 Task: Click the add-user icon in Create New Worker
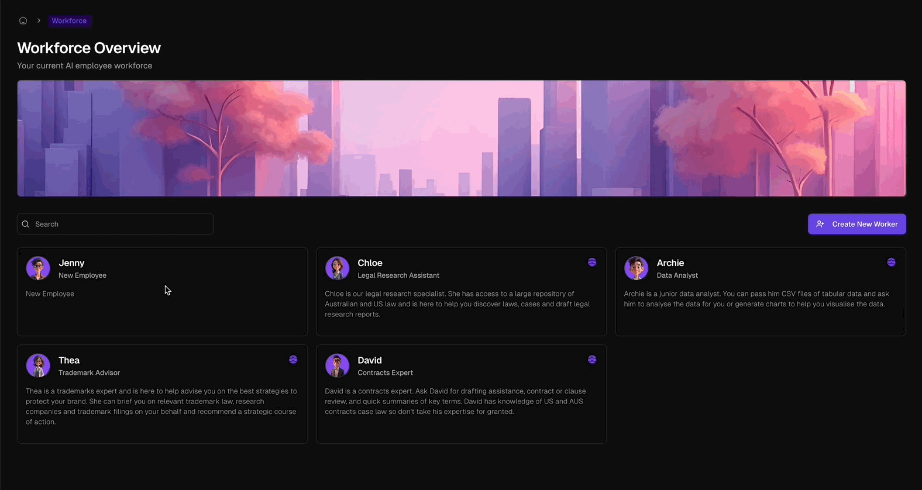(x=820, y=224)
